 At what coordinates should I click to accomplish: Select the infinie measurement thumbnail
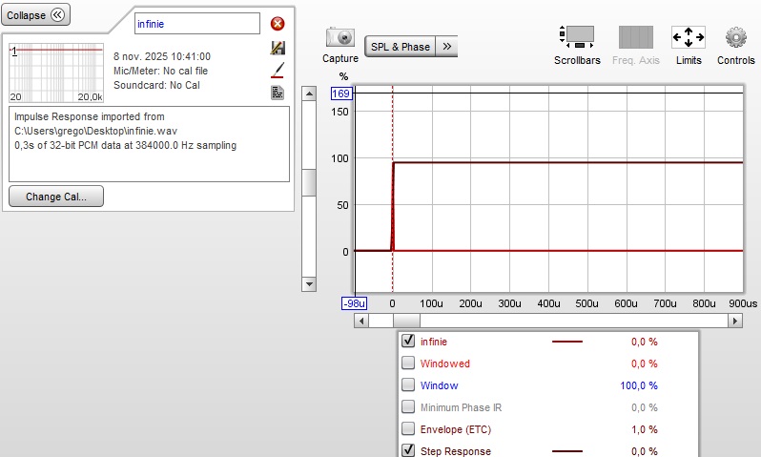click(x=56, y=73)
